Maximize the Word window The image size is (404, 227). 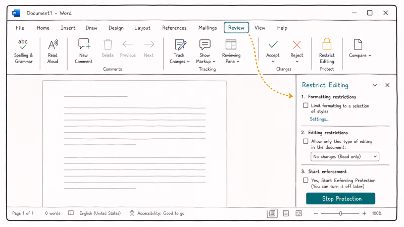click(x=370, y=13)
